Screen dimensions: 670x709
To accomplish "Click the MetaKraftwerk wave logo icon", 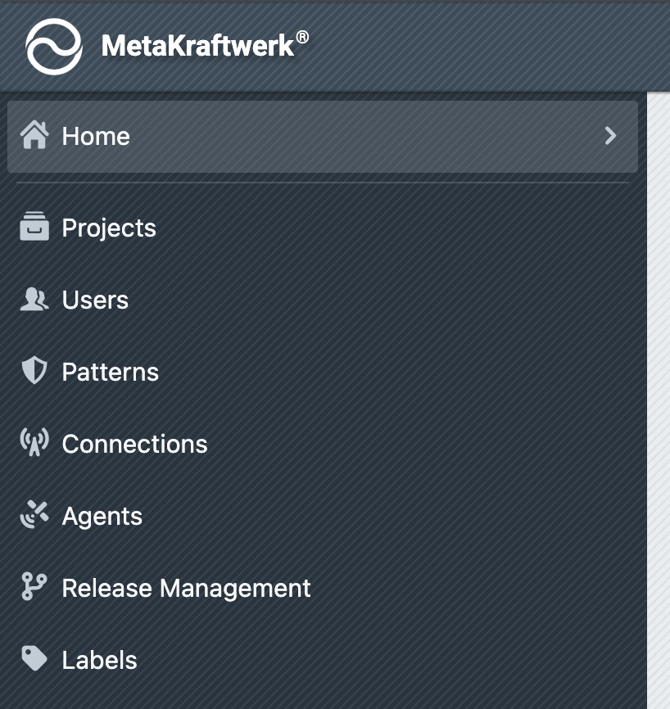I will point(54,47).
